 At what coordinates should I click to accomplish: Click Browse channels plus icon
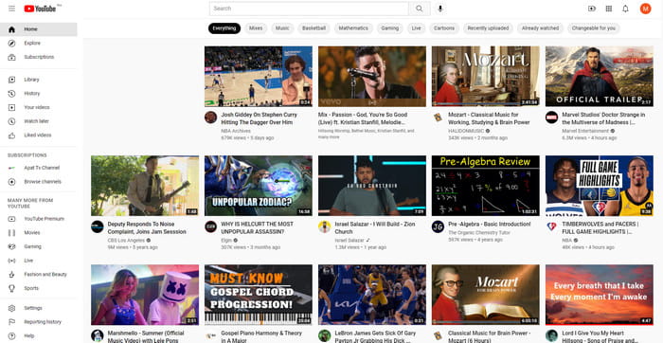tap(11, 182)
